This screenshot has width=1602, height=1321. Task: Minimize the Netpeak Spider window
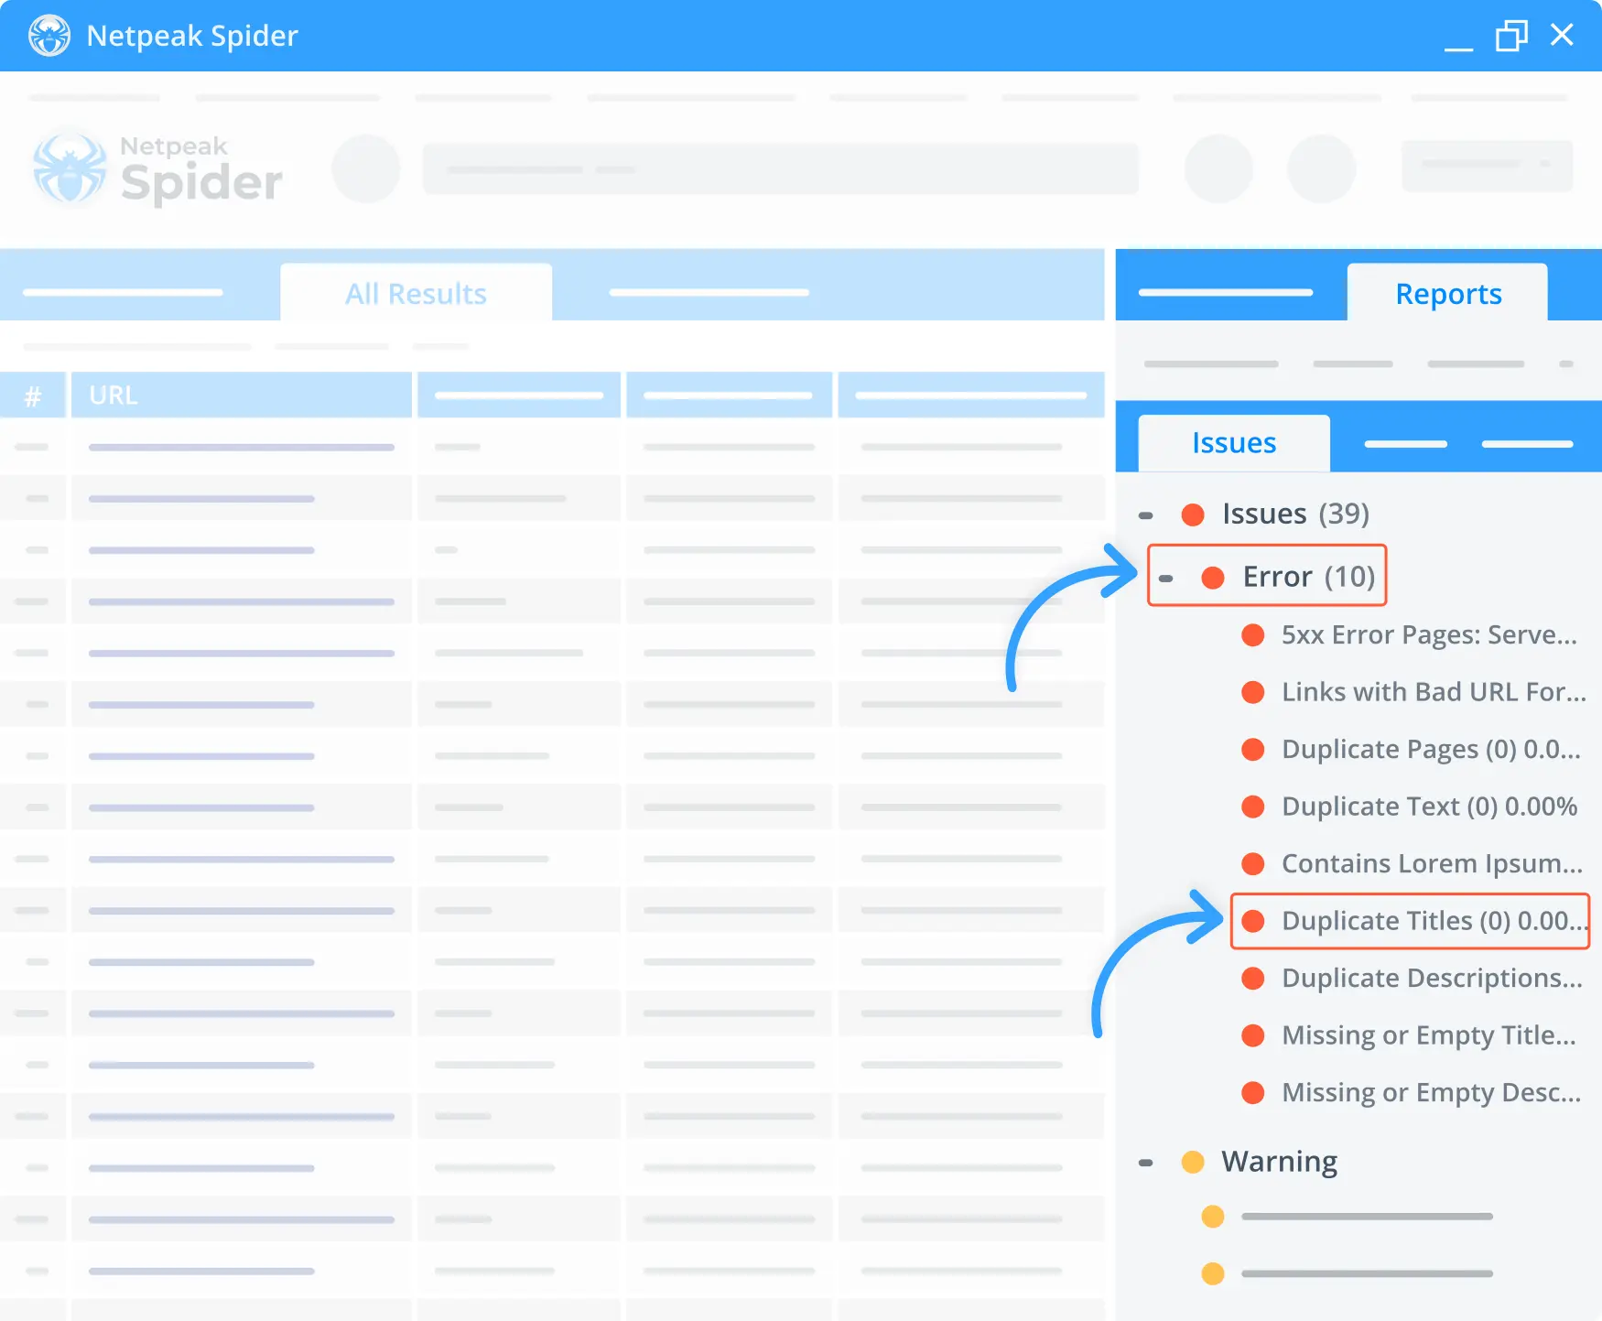click(x=1458, y=48)
